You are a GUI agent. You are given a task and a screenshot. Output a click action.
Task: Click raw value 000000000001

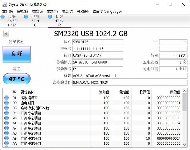[169, 103]
